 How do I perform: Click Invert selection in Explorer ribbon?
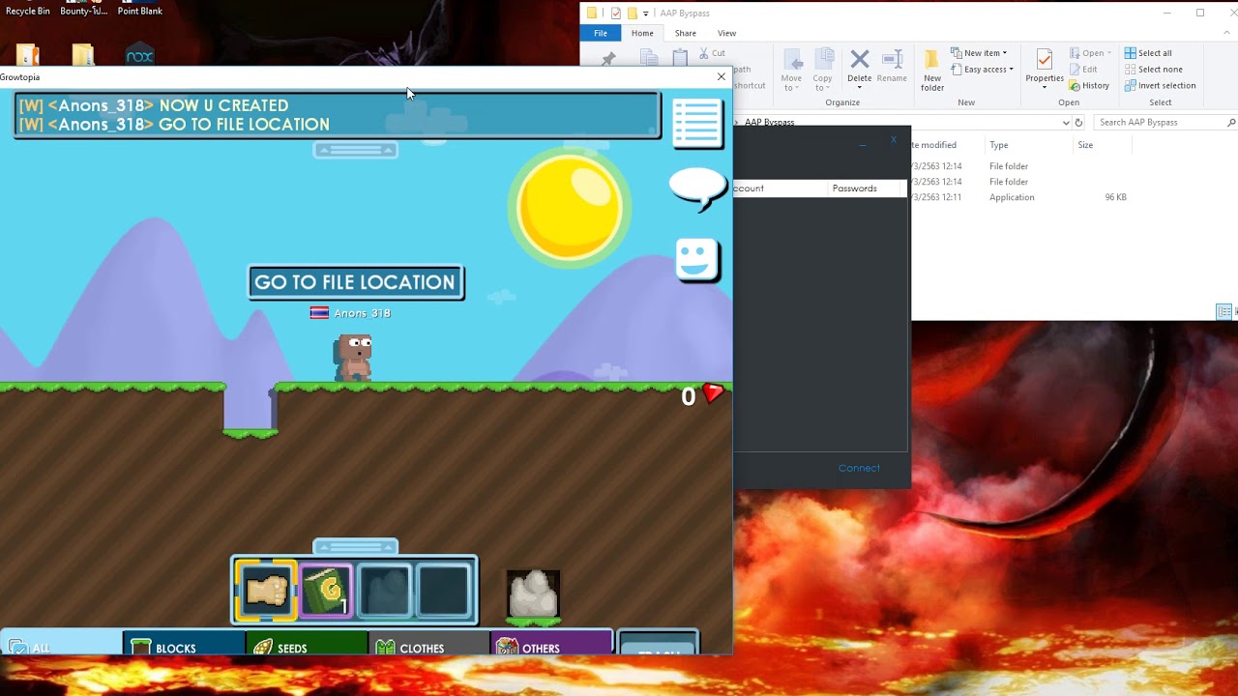1160,86
